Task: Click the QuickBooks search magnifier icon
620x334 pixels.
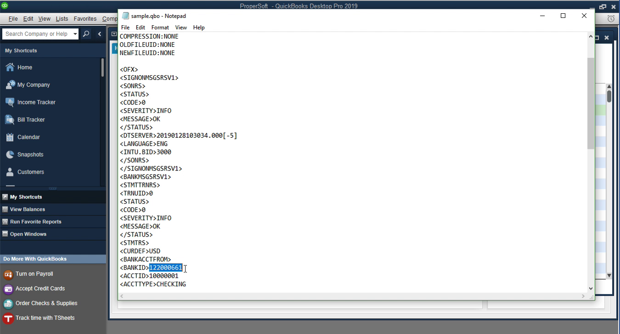Action: (86, 34)
